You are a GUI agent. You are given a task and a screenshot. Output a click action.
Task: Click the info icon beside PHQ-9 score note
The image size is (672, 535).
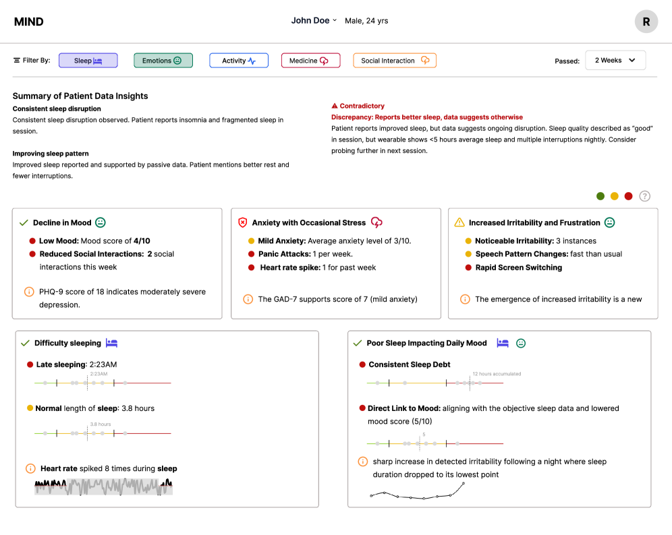29,292
